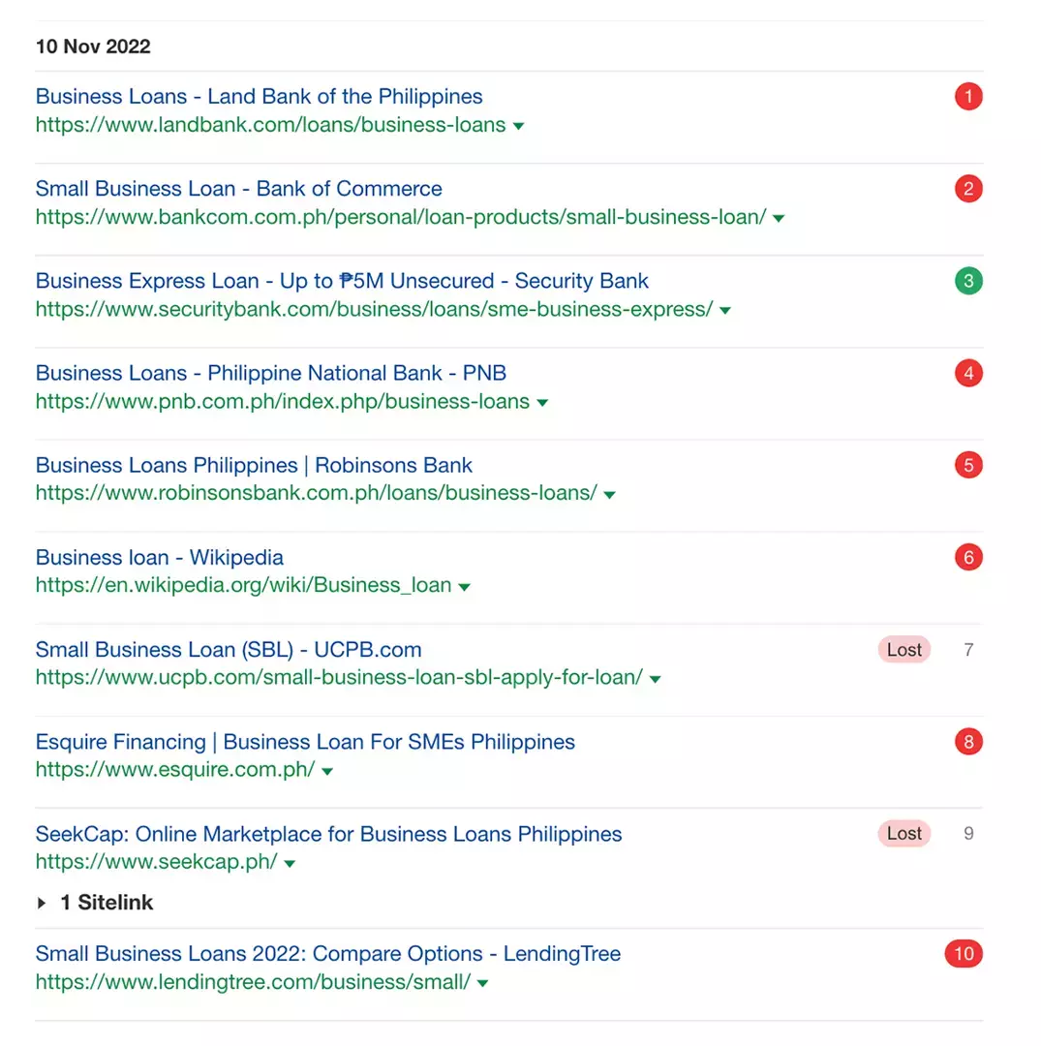This screenshot has height=1046, width=1041.
Task: Open Business Loans - Philippine National Bank title
Action: pos(271,373)
